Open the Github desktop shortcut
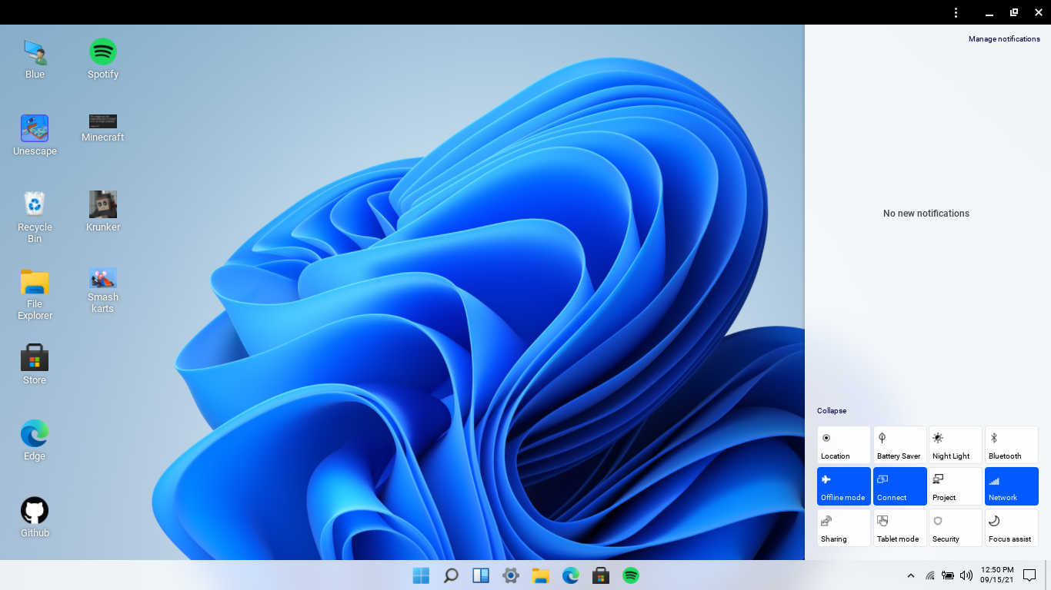 click(x=35, y=518)
